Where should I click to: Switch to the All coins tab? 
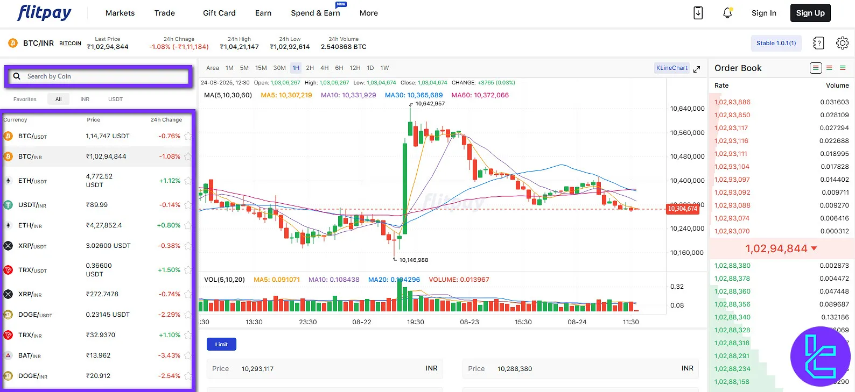click(x=58, y=99)
